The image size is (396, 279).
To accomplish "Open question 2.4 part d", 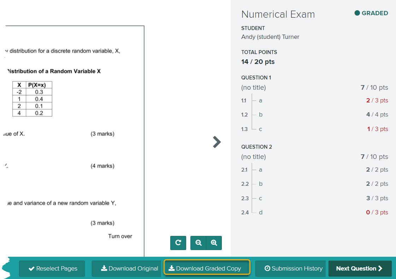I will click(260, 213).
